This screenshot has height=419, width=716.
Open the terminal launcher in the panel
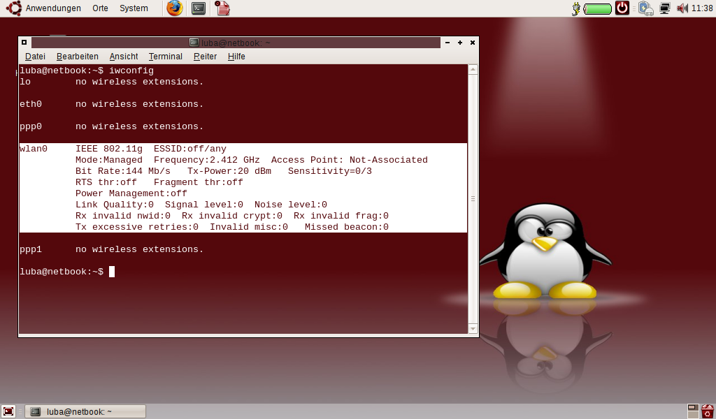(x=199, y=8)
